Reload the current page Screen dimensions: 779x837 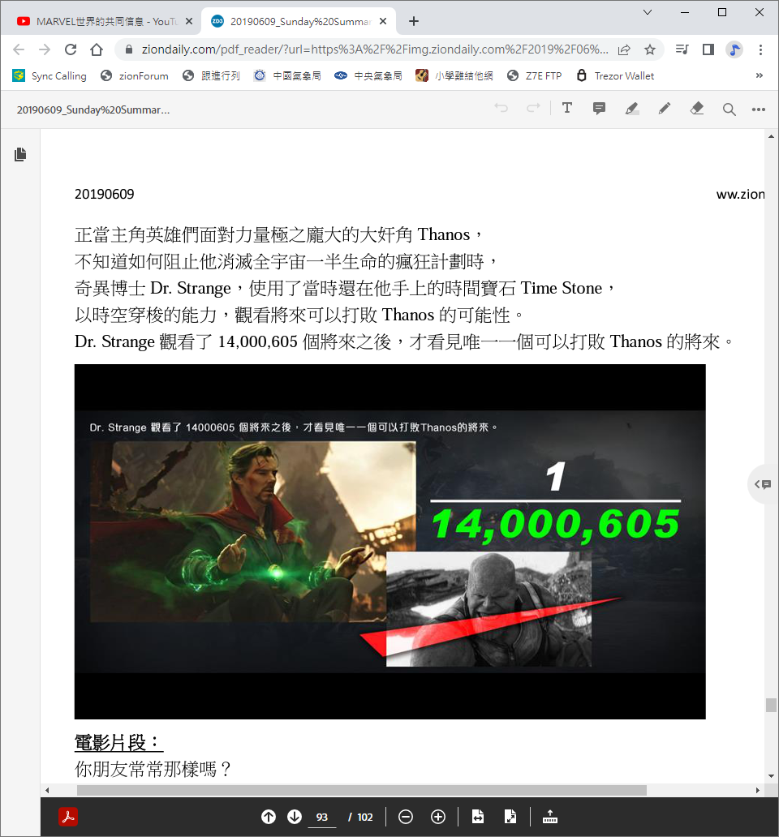[x=71, y=49]
